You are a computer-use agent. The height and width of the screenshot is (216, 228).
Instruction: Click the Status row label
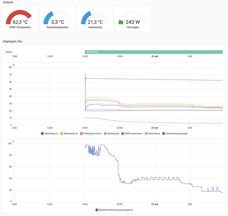(9, 52)
